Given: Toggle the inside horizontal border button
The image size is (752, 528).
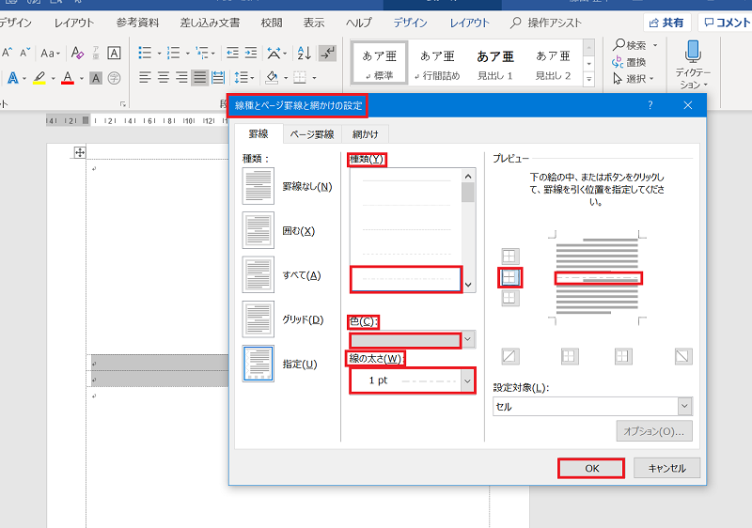Looking at the screenshot, I should (x=509, y=277).
